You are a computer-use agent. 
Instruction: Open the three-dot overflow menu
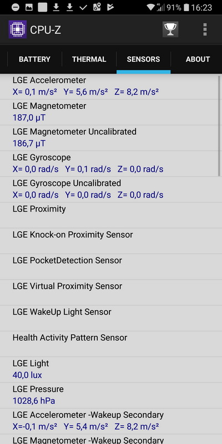click(x=205, y=29)
